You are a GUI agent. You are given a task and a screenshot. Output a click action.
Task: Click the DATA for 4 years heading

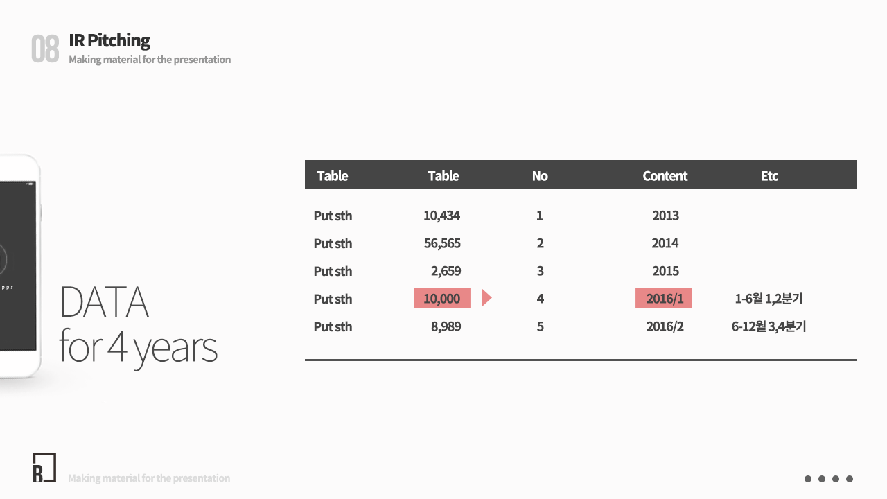tap(139, 324)
